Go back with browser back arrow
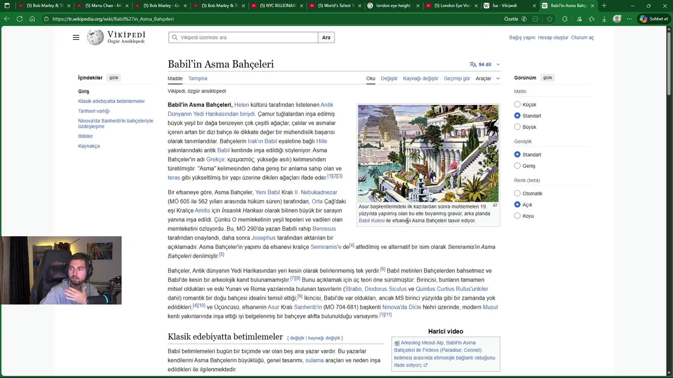 coord(7,19)
